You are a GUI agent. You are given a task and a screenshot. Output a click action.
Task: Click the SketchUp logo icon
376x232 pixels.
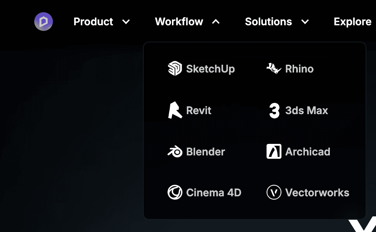pos(175,68)
